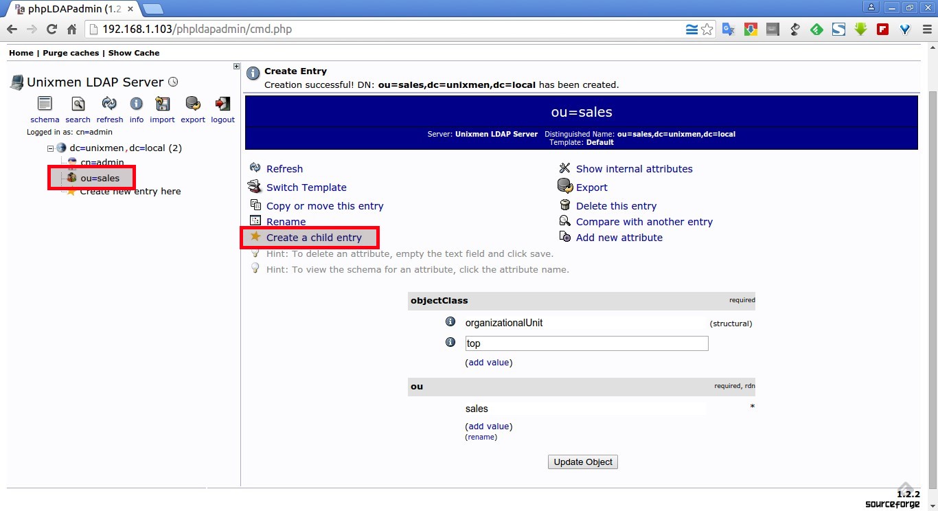This screenshot has height=511, width=938.
Task: Select the dc=unixmen,dc=local root entry
Action: (x=126, y=148)
